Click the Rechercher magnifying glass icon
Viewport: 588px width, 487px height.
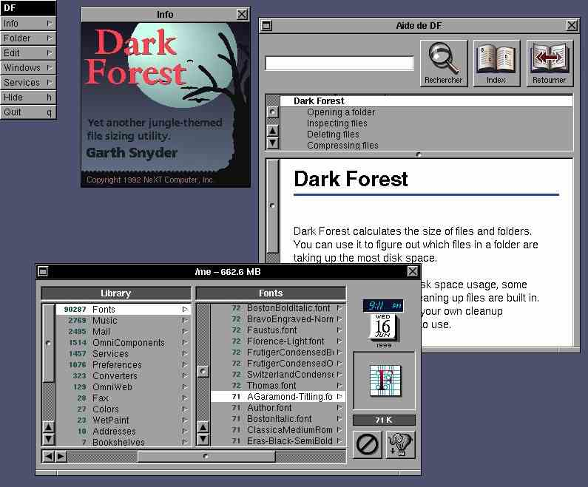click(x=444, y=64)
